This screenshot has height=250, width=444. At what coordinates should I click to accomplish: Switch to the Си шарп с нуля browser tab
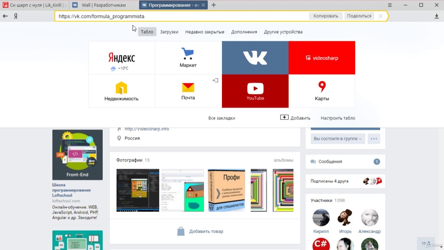click(35, 5)
